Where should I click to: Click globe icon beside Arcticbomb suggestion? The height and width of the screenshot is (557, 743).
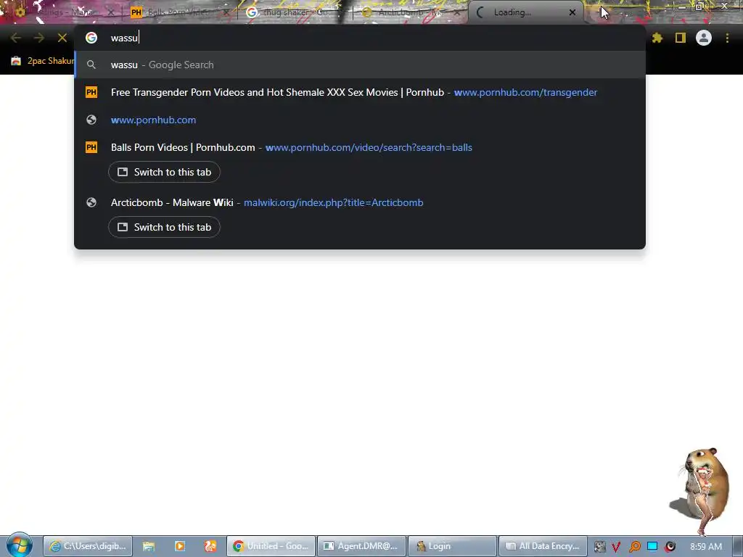[x=91, y=203]
